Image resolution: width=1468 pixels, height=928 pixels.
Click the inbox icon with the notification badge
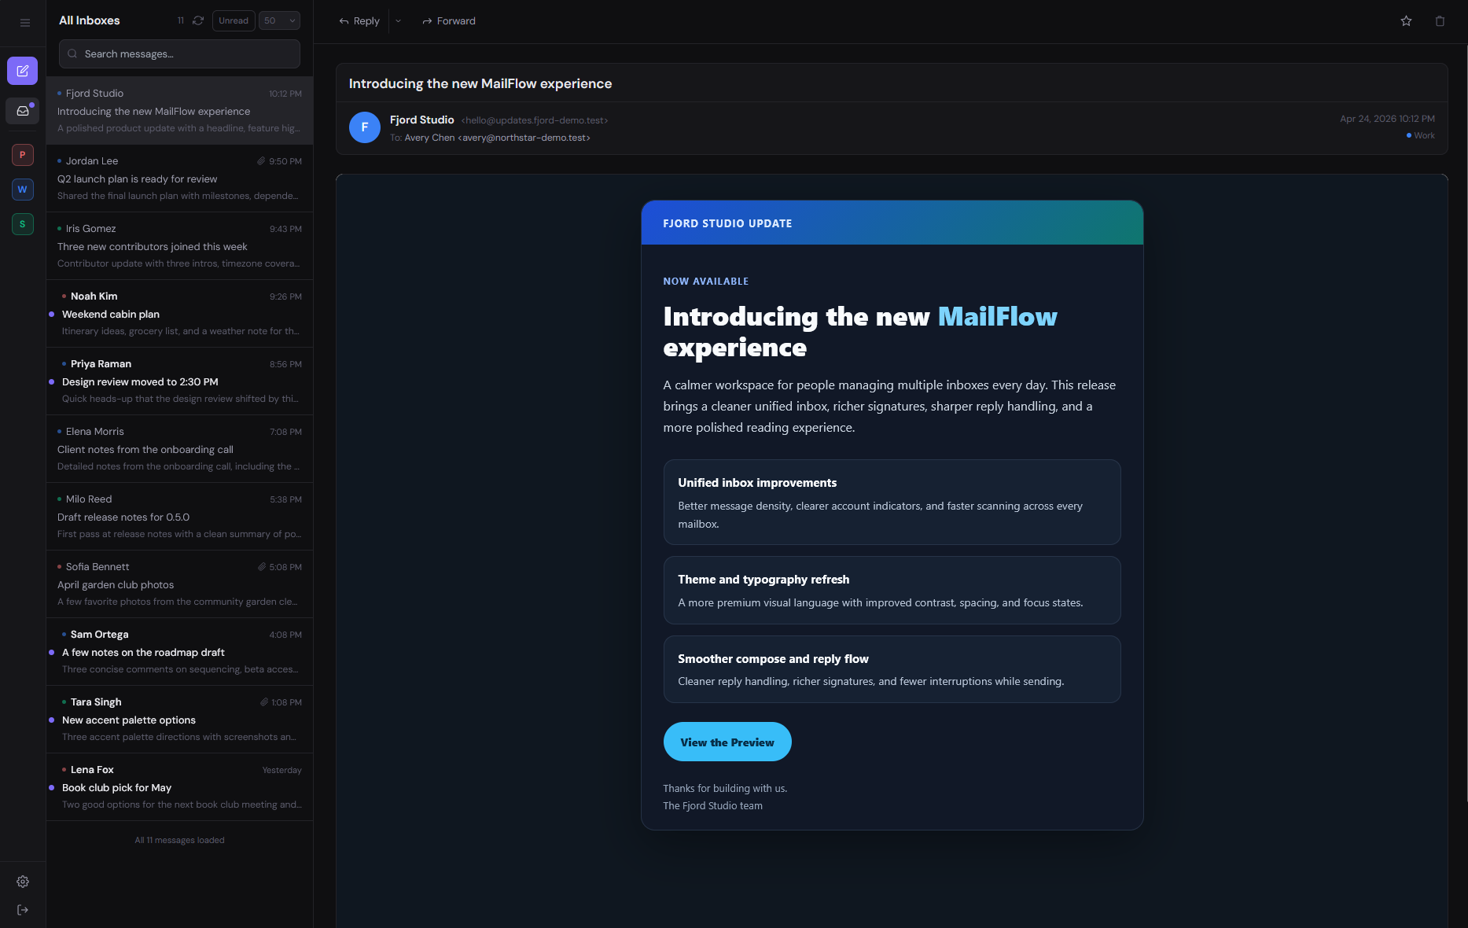22,111
